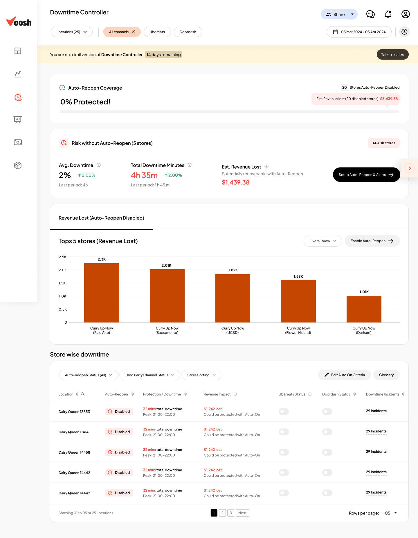Screen dimensions: 418x538
Task: Click Edit Auto On Criteria button
Action: tap(345, 375)
